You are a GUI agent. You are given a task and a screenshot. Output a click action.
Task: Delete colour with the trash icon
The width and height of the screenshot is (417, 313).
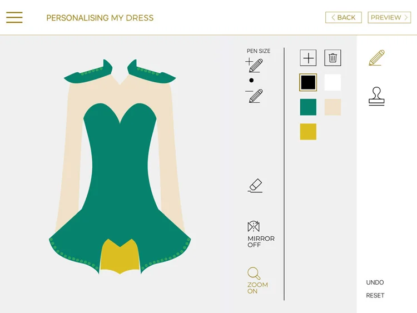[332, 58]
